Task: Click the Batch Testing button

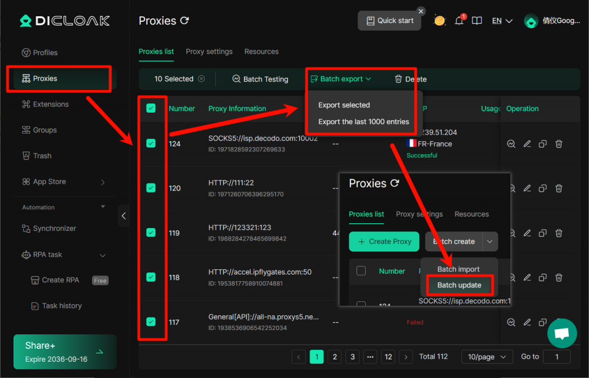Action: pos(260,79)
